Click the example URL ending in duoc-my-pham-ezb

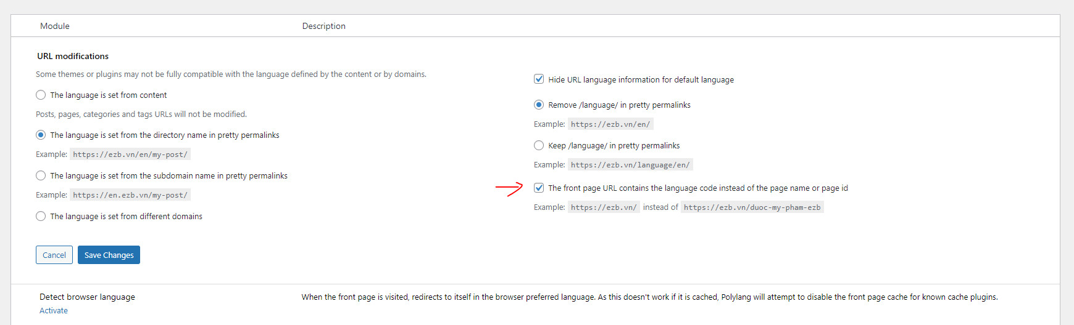[x=752, y=207]
